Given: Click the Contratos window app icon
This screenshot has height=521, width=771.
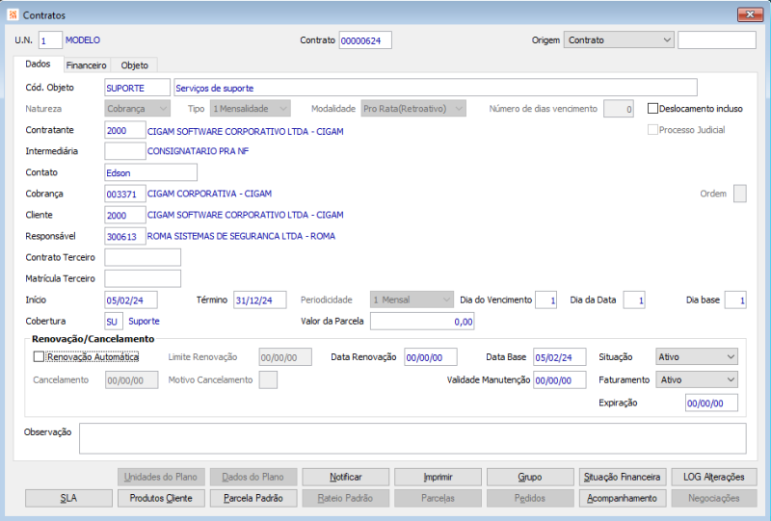Looking at the screenshot, I should [13, 14].
